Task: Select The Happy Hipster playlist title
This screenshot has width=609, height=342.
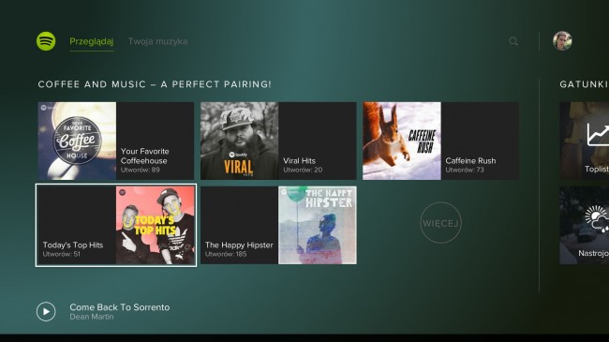Action: click(x=239, y=245)
